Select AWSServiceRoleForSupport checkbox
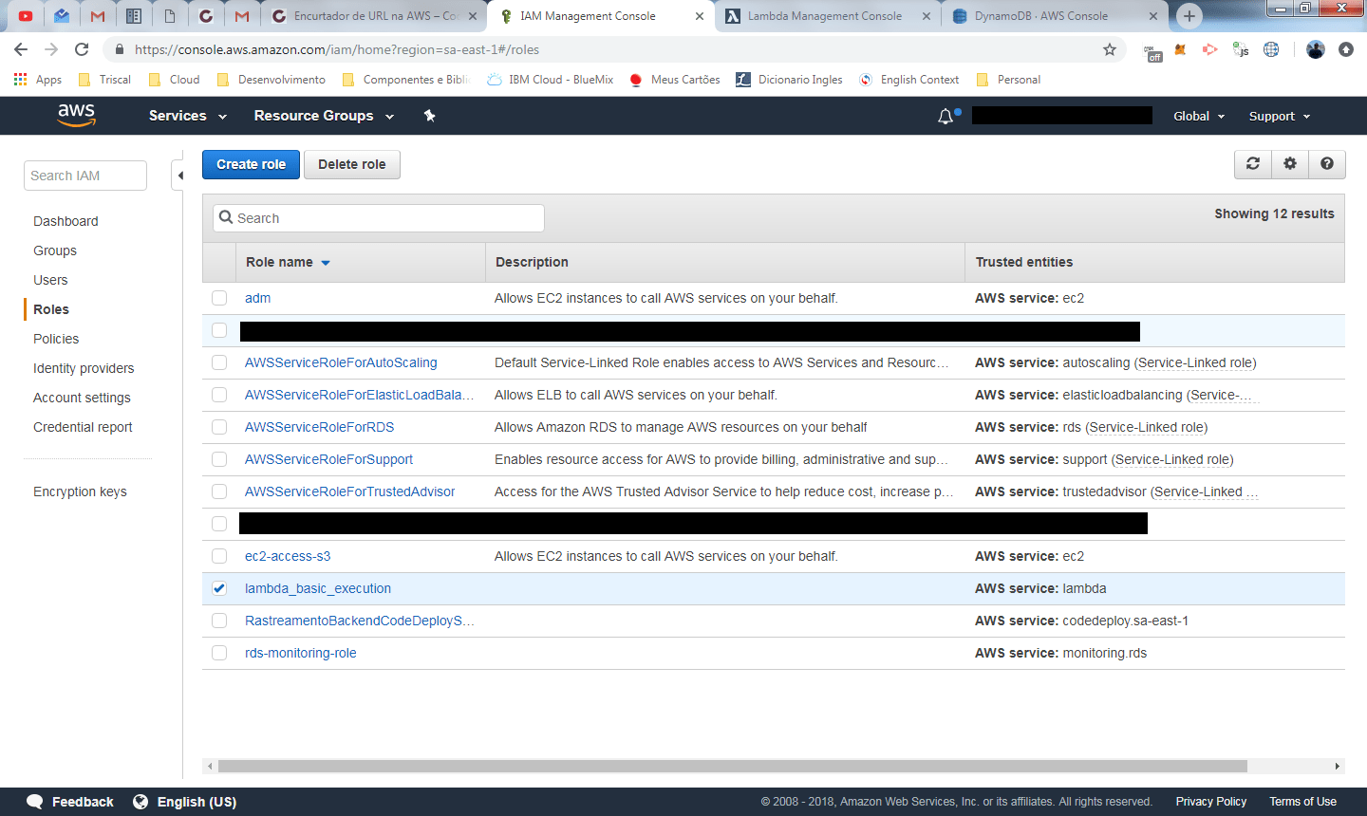The width and height of the screenshot is (1367, 816). pos(219,459)
